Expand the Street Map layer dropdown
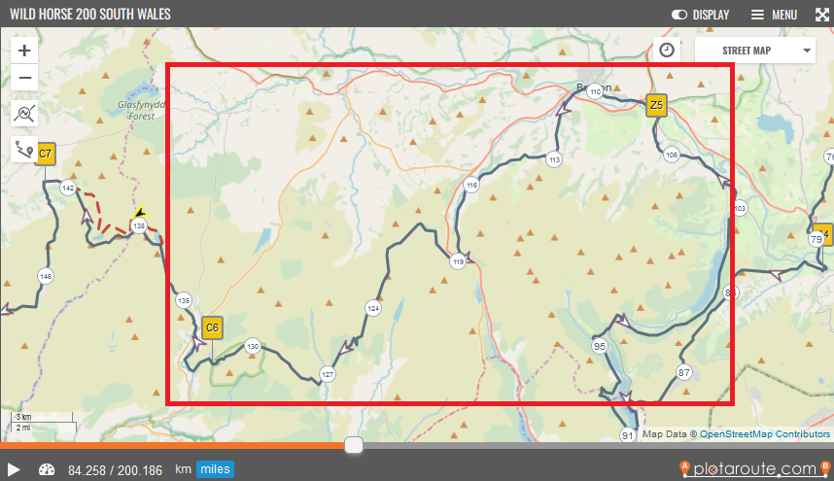Screen dimensions: 834x481 pos(754,51)
